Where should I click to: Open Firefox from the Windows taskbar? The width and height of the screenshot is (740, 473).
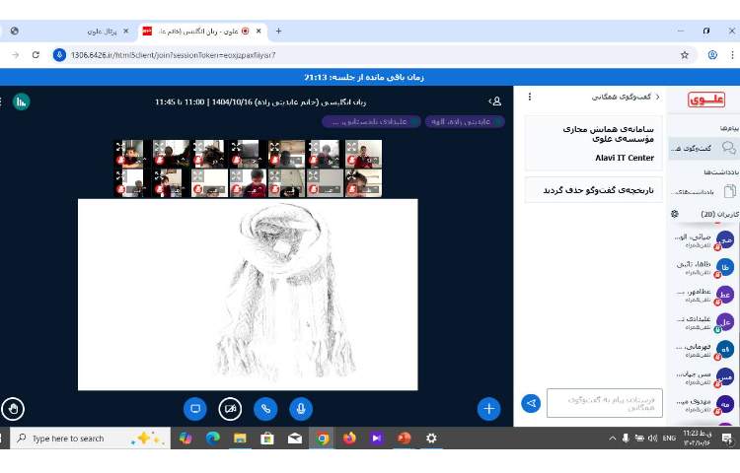click(x=349, y=439)
